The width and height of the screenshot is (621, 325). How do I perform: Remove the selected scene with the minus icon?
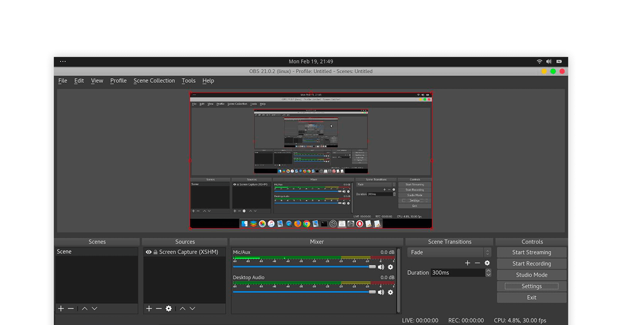coord(71,308)
